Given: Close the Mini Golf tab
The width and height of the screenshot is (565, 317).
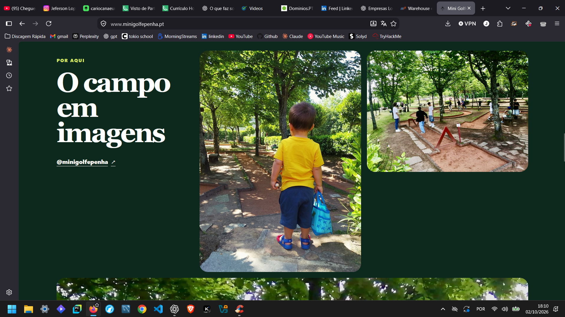Looking at the screenshot, I should click(469, 8).
